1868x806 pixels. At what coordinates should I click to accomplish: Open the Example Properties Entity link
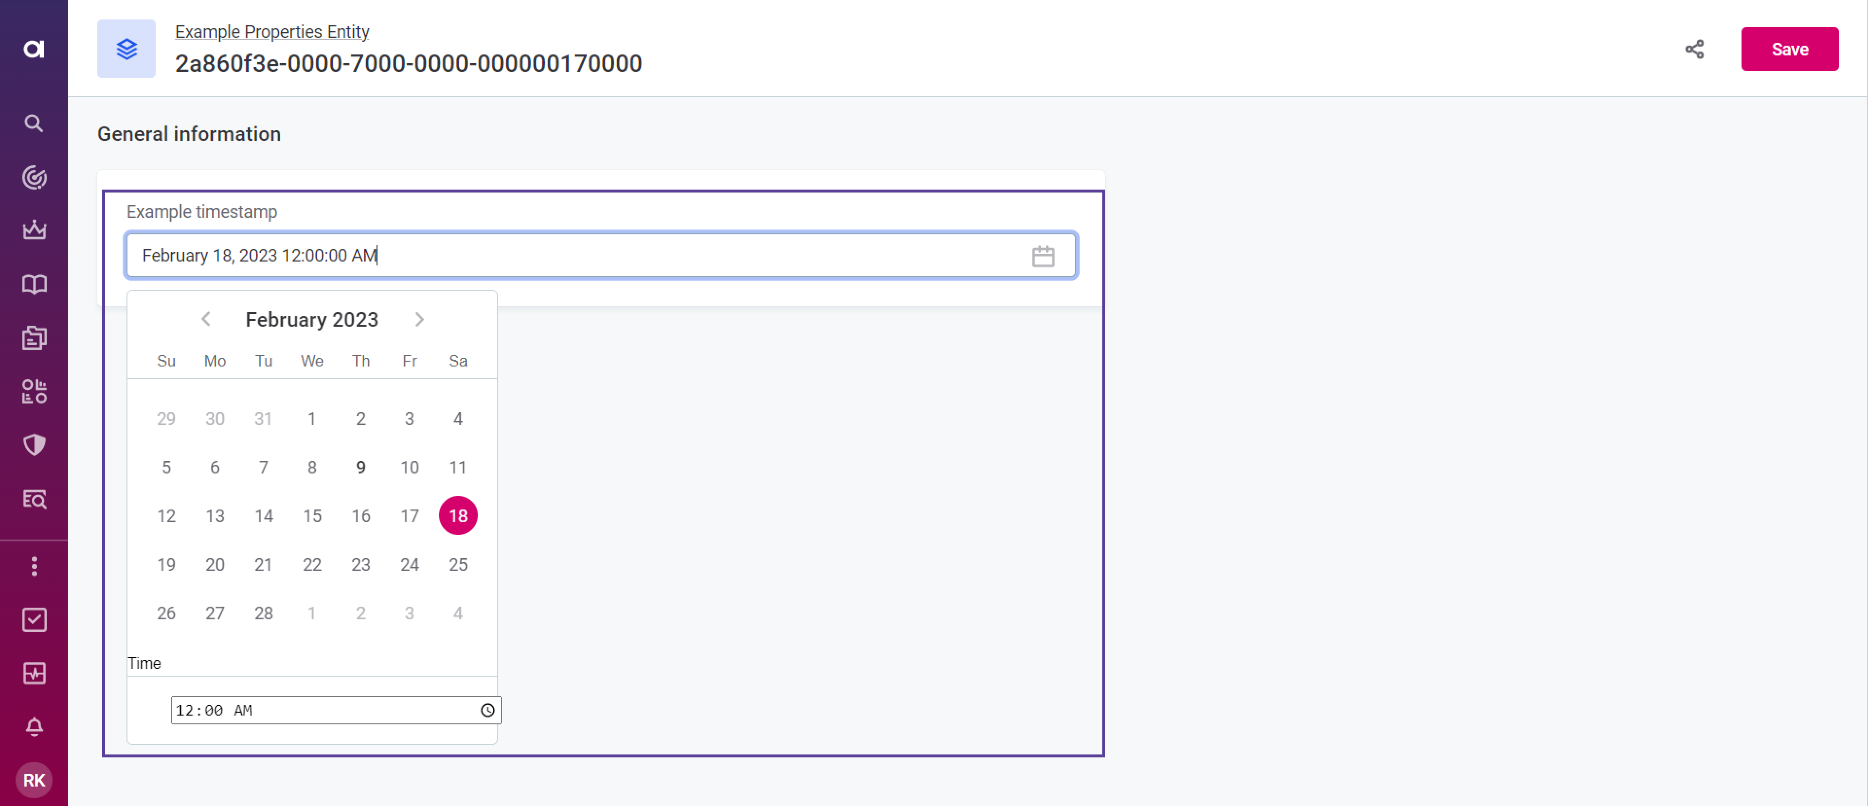pos(272,31)
